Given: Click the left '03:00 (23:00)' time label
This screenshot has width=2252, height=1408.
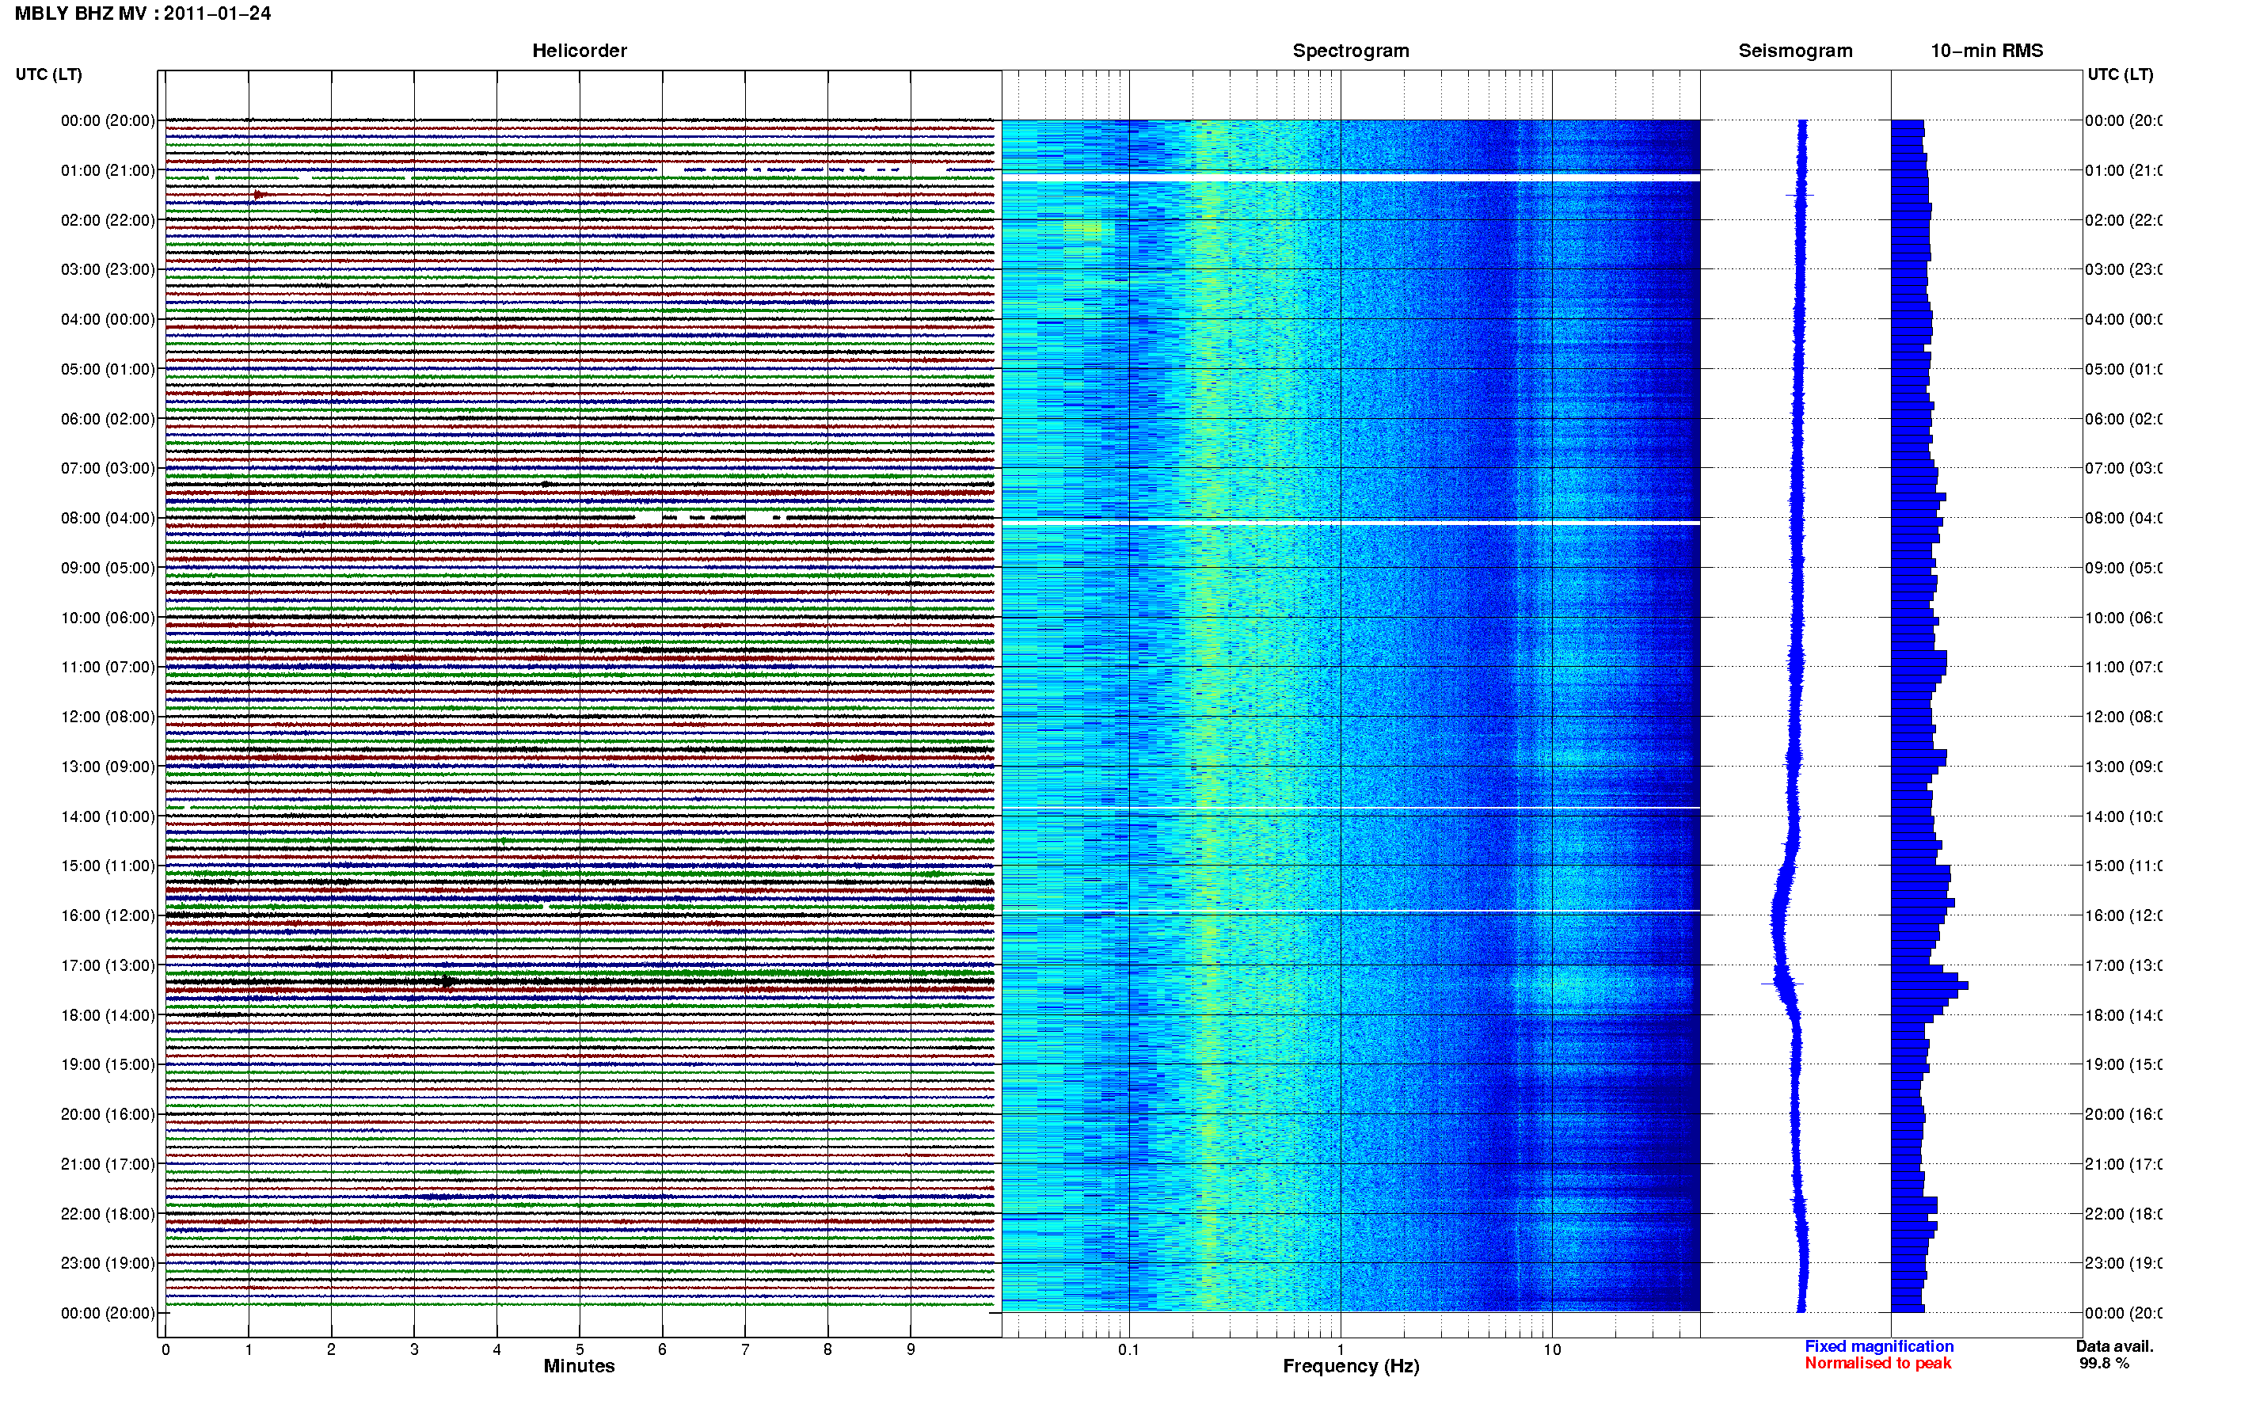Looking at the screenshot, I should 108,269.
